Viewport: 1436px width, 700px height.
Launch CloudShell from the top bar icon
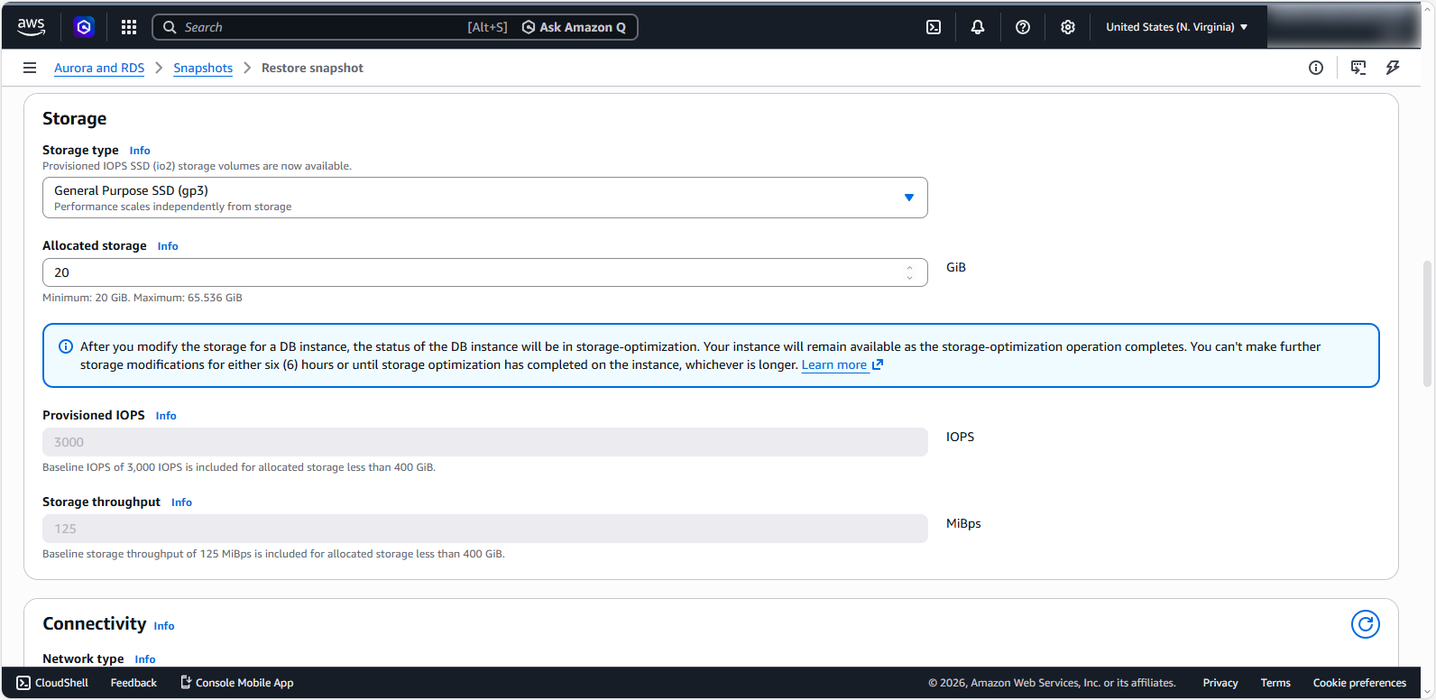934,27
